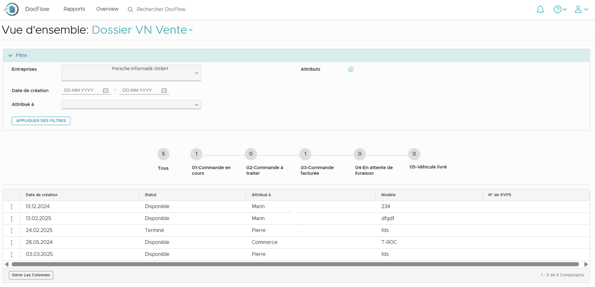
Task: Open the start date calendar picker
Action: (106, 91)
